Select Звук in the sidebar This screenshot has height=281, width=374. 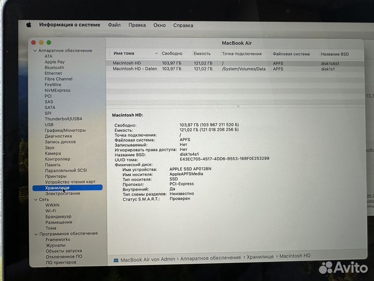coord(49,148)
